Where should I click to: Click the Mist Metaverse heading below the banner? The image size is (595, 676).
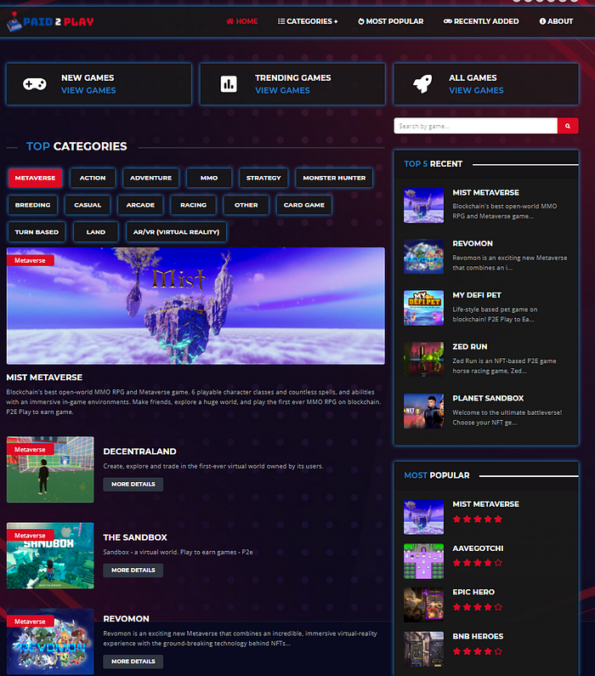[44, 378]
